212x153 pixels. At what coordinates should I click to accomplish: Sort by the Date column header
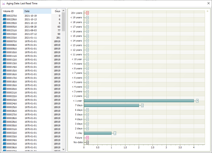tap(37, 11)
